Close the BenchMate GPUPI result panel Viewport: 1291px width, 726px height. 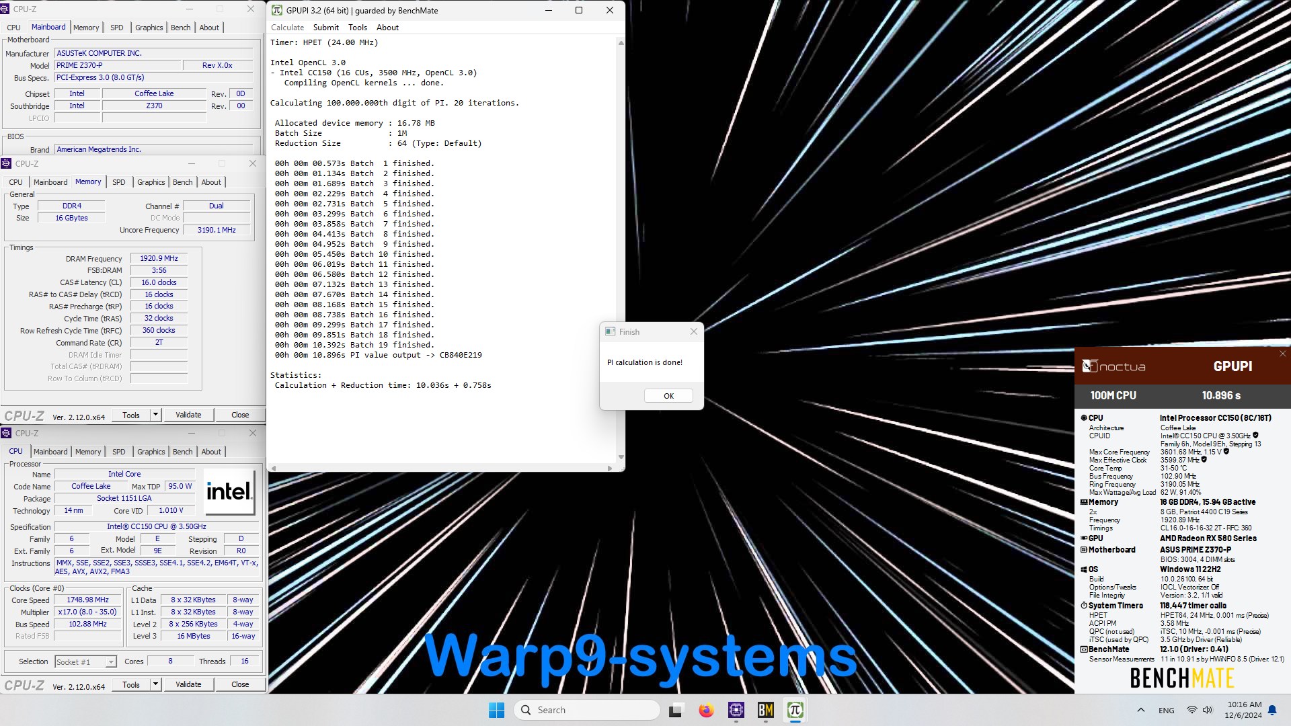pyautogui.click(x=1282, y=354)
